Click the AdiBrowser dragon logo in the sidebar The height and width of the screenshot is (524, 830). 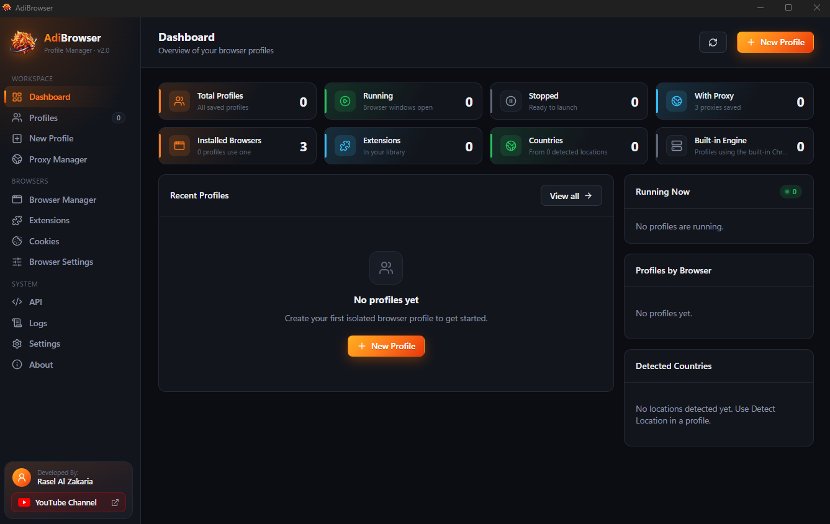click(x=24, y=43)
